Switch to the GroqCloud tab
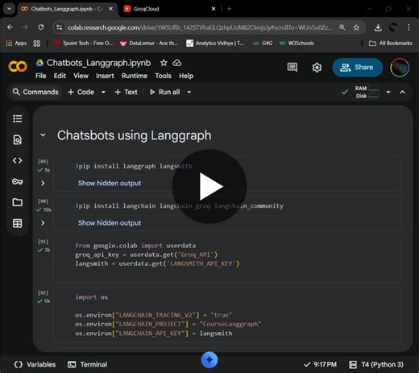Screen dimensions: 419x373 [x=169, y=9]
